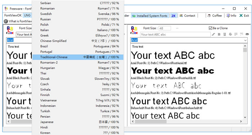Image resolution: width=252 pixels, height=135 pixels.
Task: Select the Traditional-Chinese language entry
Action: click(x=78, y=57)
